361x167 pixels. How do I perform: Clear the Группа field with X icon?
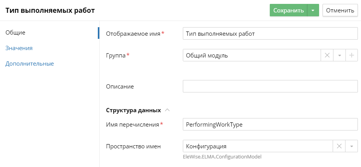327,56
